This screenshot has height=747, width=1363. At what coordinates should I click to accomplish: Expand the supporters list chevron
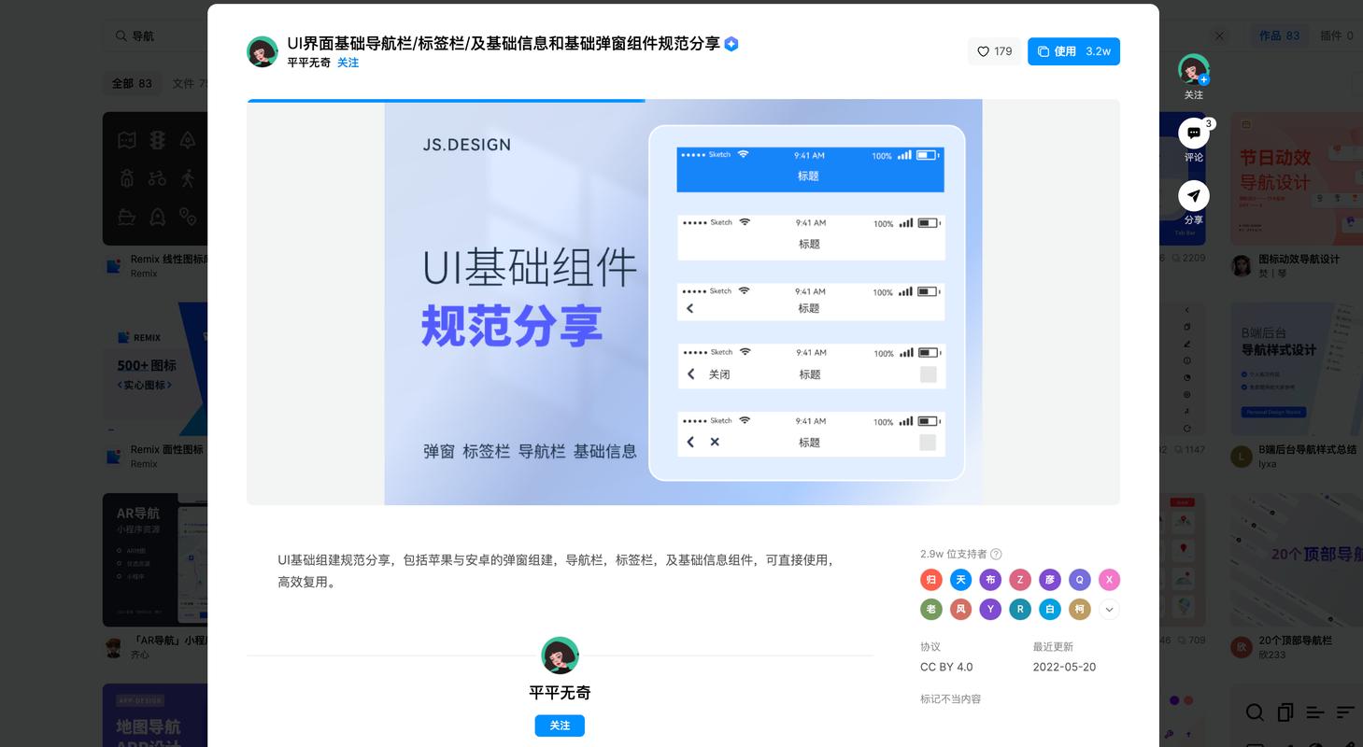(1109, 610)
